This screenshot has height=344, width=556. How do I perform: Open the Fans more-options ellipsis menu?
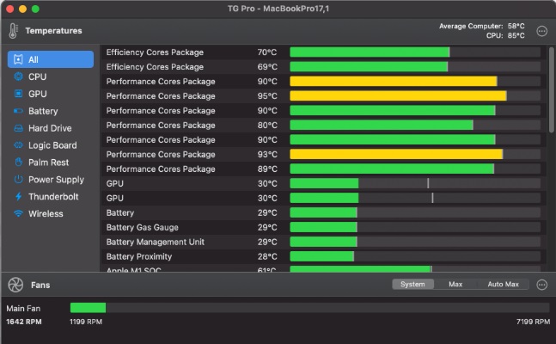coord(541,285)
